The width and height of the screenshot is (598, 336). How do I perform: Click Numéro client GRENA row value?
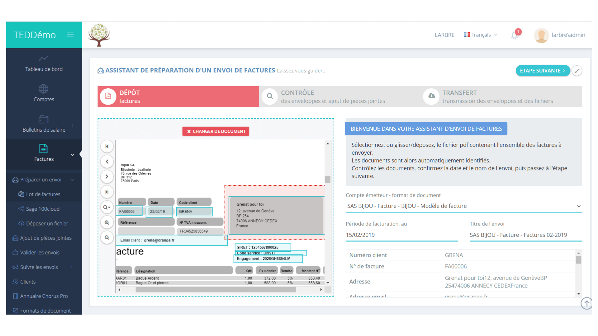pos(454,255)
